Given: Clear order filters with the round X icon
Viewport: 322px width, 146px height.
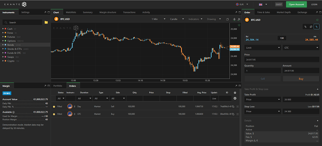Looking at the screenshot, I should [x=235, y=99].
